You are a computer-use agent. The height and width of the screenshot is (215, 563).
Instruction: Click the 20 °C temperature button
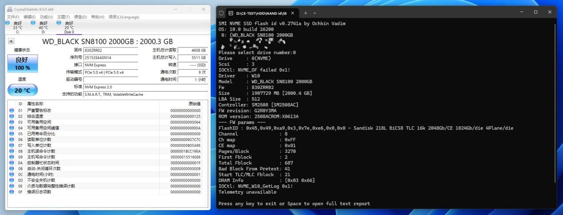23,90
